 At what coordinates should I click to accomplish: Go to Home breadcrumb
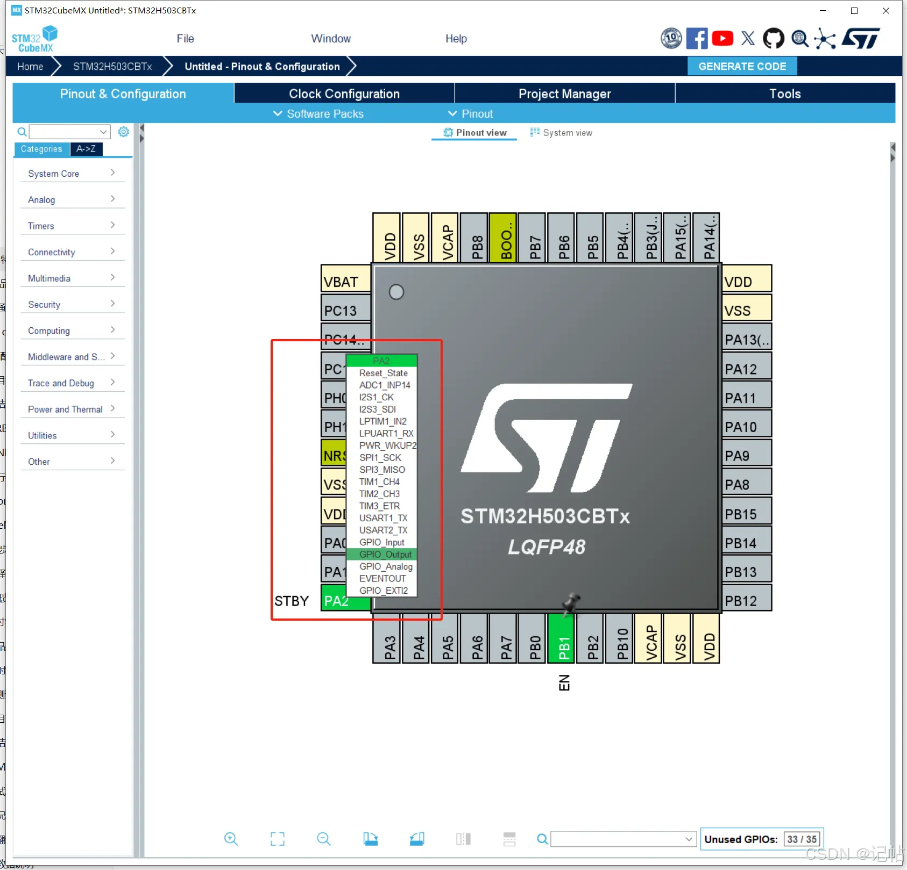point(30,67)
